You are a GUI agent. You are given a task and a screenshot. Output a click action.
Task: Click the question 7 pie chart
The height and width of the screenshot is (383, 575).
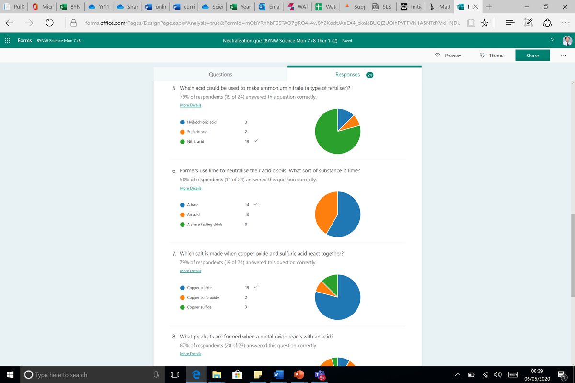pyautogui.click(x=338, y=297)
